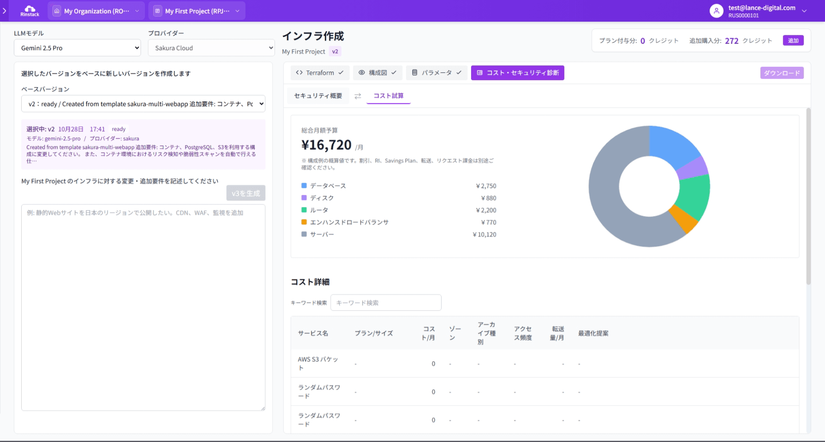Screen dimensions: 825x442
Task: Click the swap arrows between tabs
Action: point(358,96)
